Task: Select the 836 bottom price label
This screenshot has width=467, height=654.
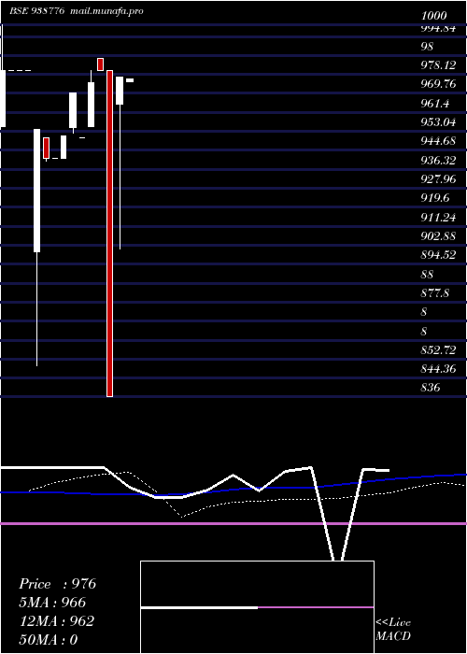Action: [x=431, y=388]
